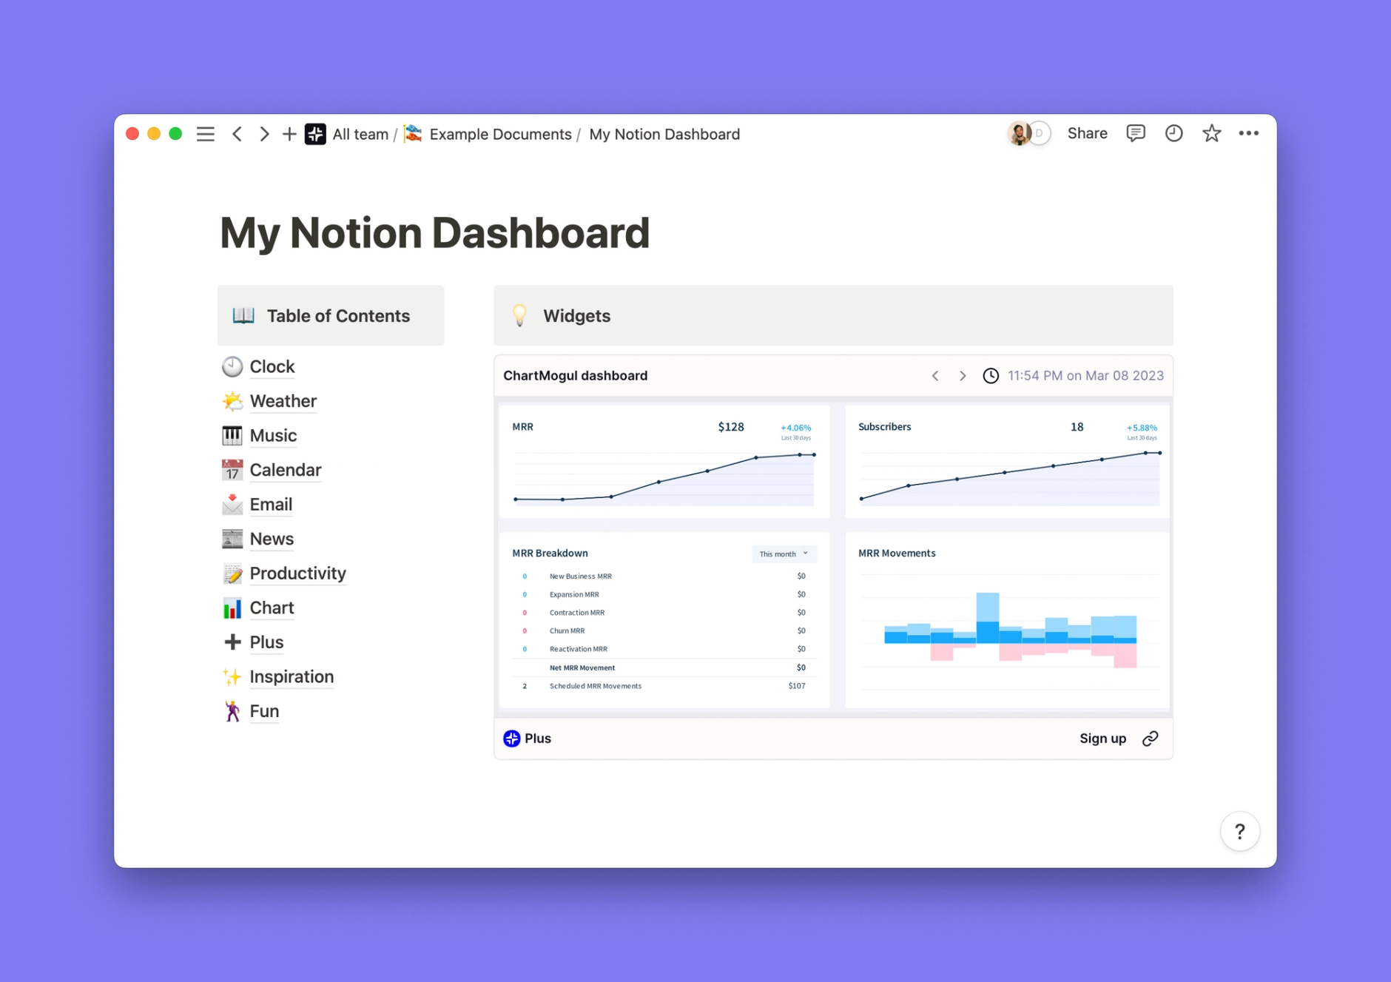Image resolution: width=1391 pixels, height=982 pixels.
Task: Open the Email link in contents
Action: (271, 504)
